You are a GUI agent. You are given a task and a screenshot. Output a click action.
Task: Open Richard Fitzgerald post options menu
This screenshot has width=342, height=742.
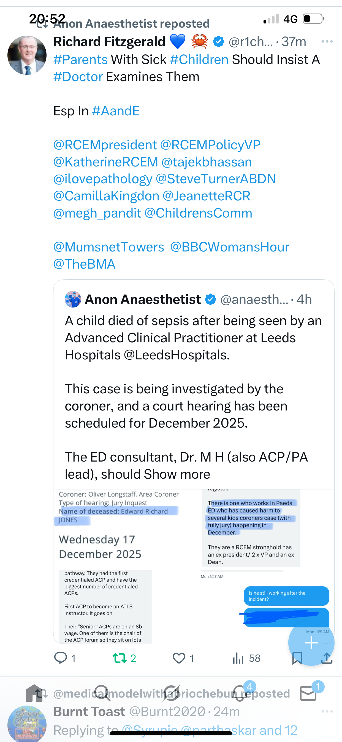[327, 42]
